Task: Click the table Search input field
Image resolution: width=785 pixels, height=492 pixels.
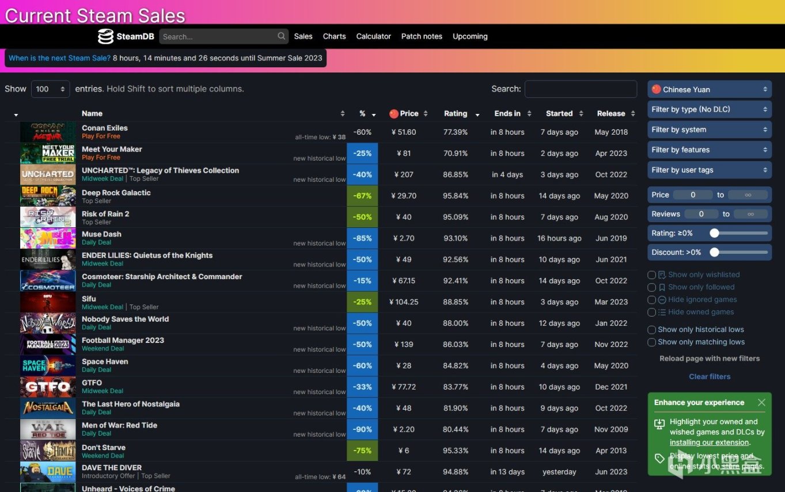Action: (581, 89)
